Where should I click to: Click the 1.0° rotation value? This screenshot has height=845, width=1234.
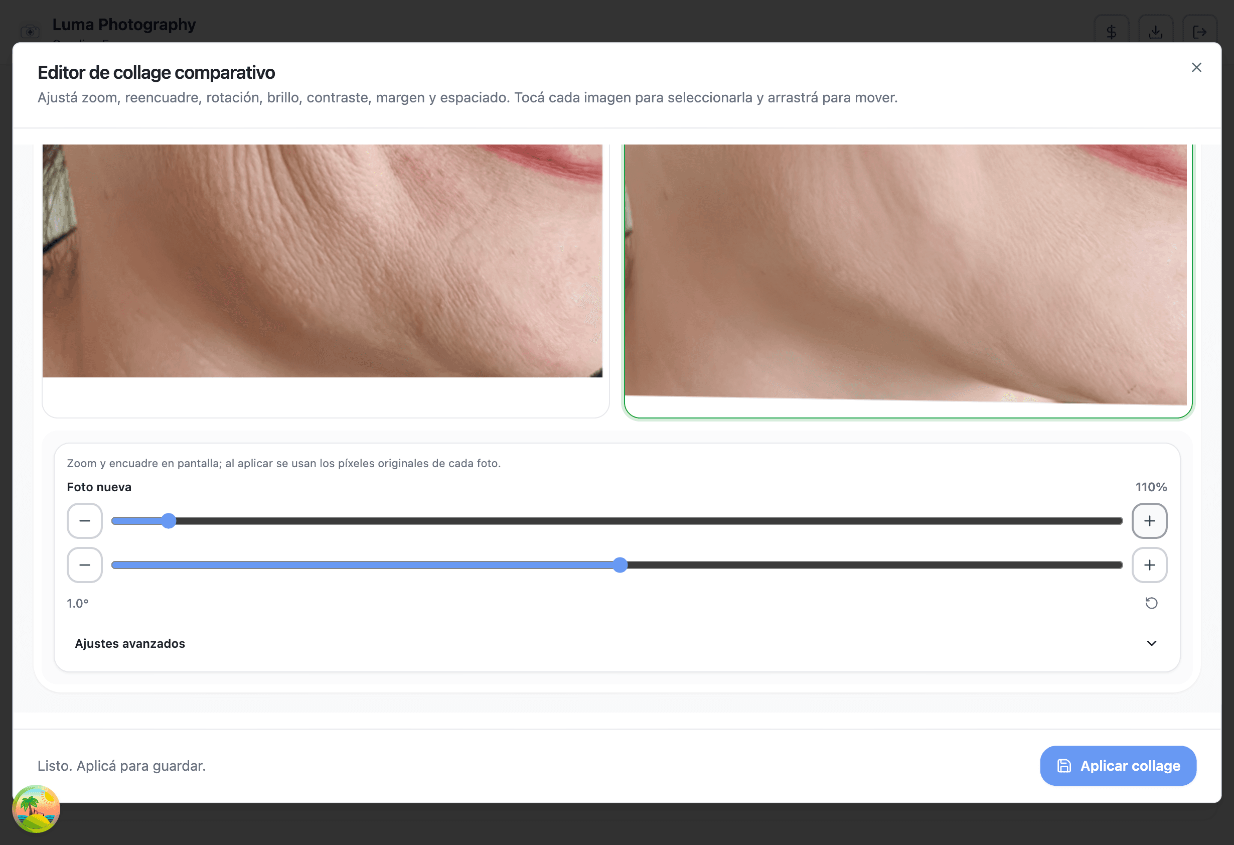click(x=78, y=603)
